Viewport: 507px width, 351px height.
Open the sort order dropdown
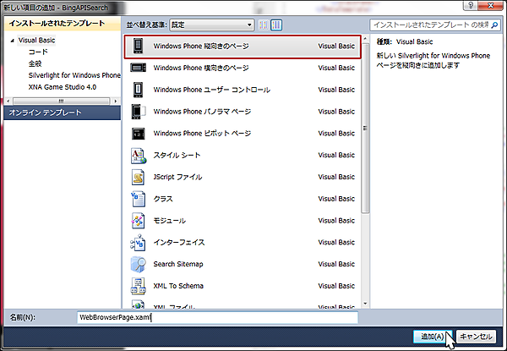point(212,25)
